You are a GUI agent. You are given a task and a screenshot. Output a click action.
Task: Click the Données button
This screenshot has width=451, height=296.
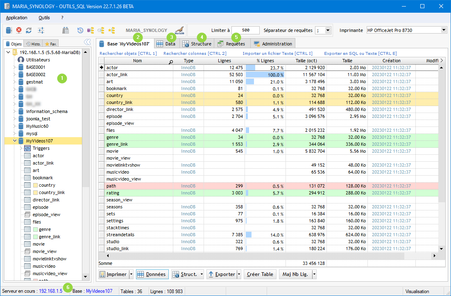click(x=152, y=274)
